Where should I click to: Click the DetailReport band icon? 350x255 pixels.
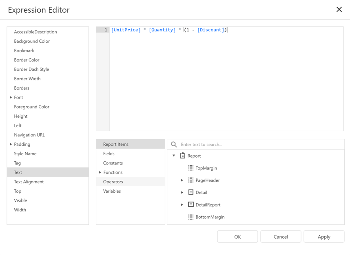[x=190, y=204]
